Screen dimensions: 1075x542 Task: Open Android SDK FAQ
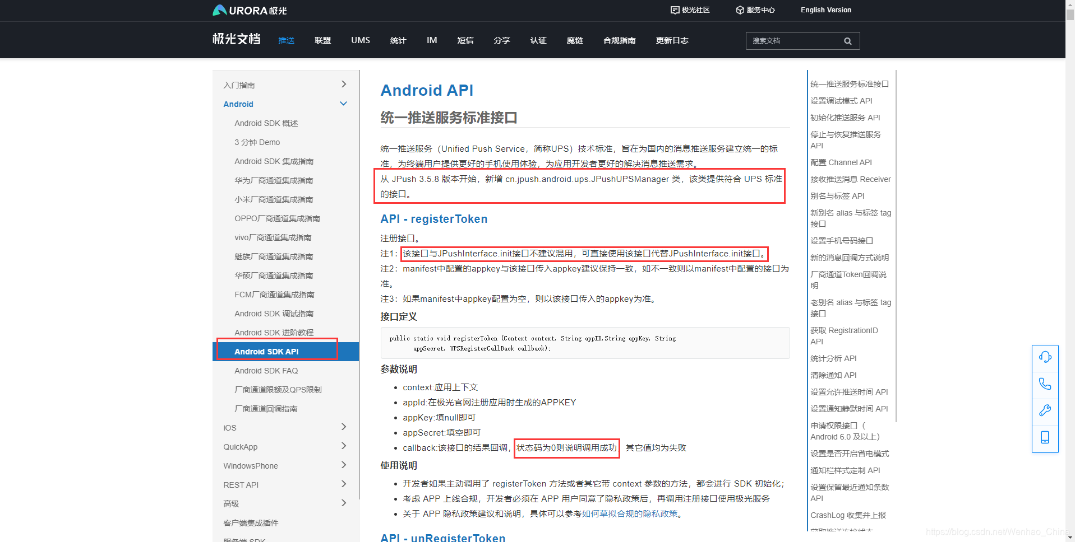click(266, 371)
